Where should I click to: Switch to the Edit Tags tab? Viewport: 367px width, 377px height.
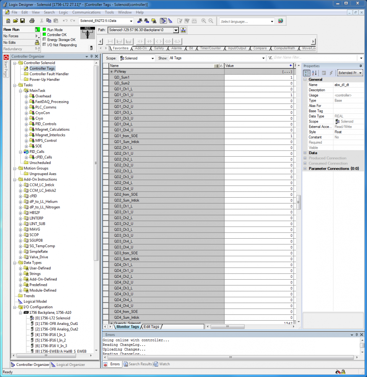click(x=151, y=327)
